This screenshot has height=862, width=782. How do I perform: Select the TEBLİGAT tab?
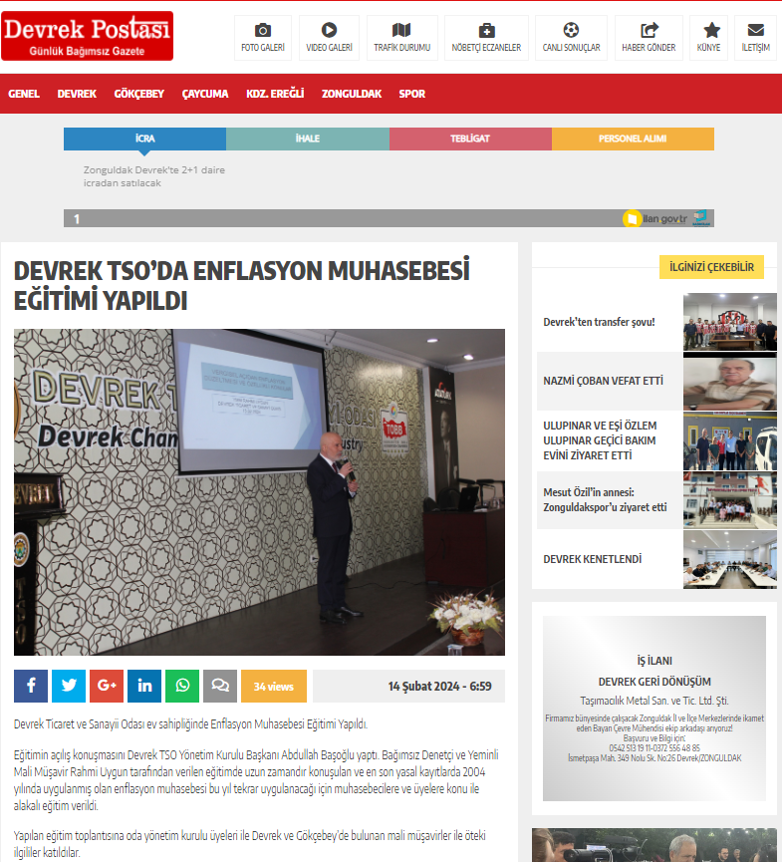[470, 139]
